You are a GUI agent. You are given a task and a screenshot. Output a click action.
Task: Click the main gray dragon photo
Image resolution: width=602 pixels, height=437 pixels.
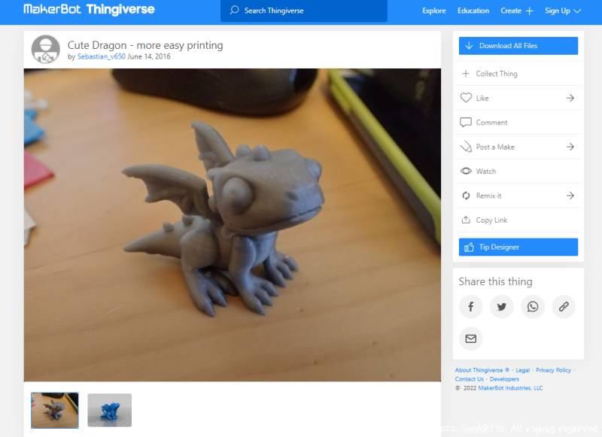[x=233, y=225]
